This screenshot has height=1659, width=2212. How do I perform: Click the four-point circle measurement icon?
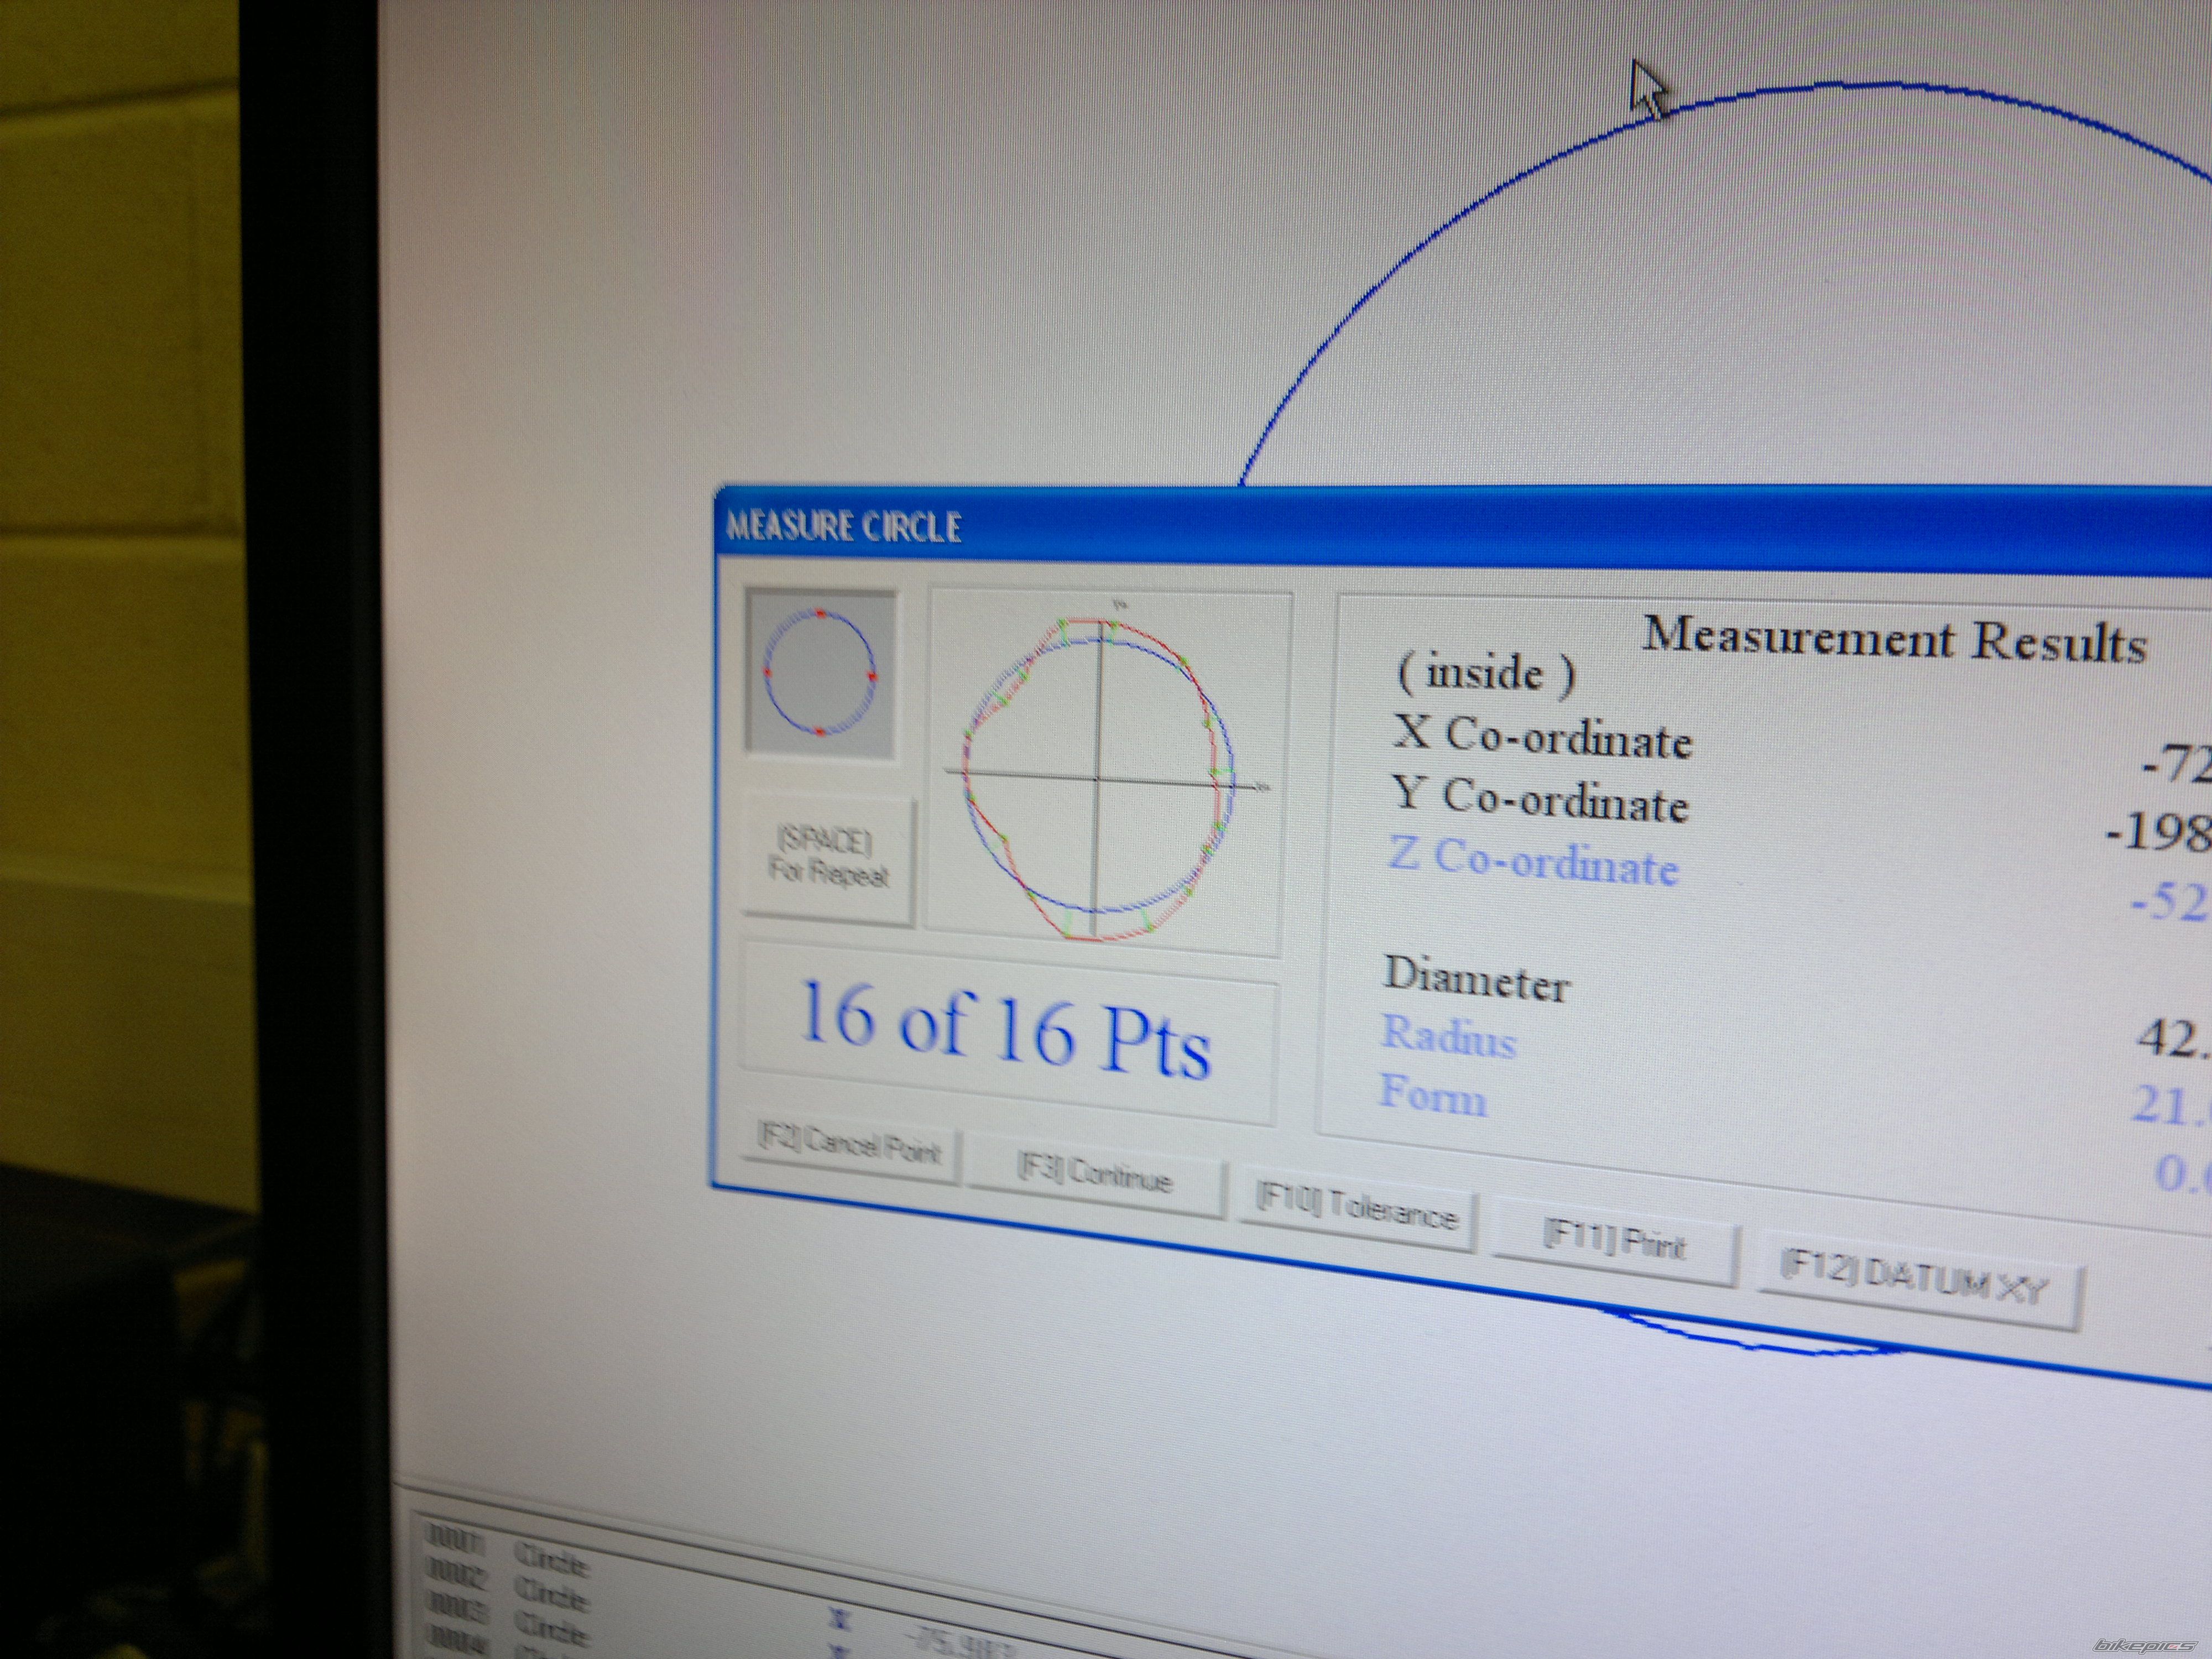click(820, 673)
